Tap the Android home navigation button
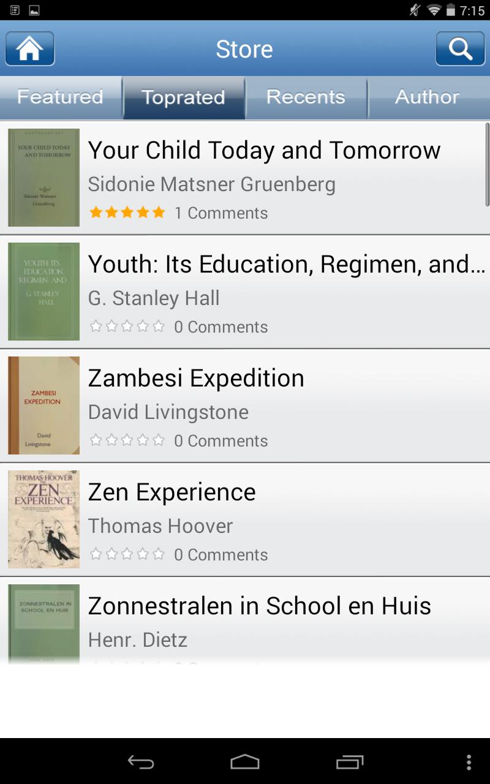 tap(245, 763)
